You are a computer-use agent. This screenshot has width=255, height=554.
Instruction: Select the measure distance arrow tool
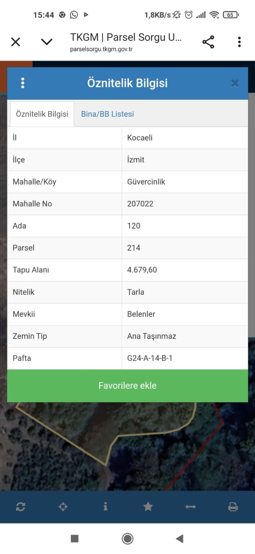tap(191, 507)
